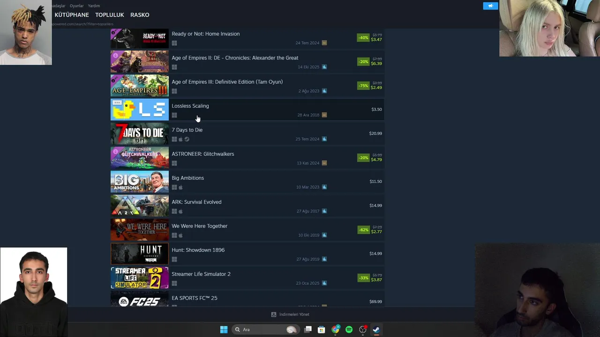Click the Windows icon under ASTRONEER: Glitchwalkers

click(174, 163)
